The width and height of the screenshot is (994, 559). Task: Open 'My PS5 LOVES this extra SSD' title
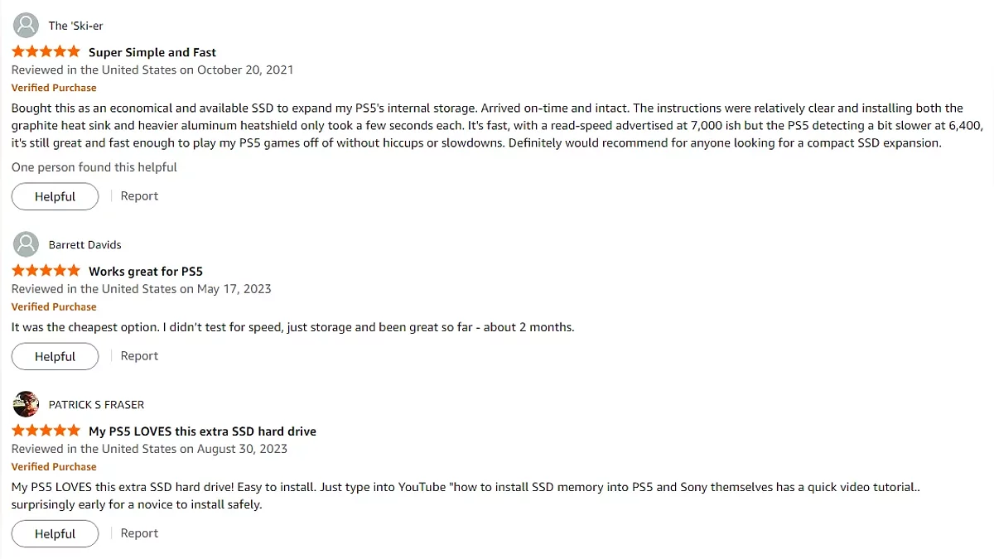[202, 431]
